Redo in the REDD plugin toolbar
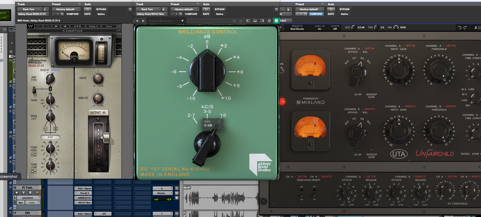The image size is (481, 217). 47,26
